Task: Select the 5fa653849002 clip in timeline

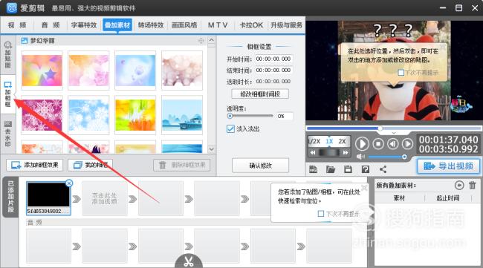Action: pyautogui.click(x=48, y=198)
